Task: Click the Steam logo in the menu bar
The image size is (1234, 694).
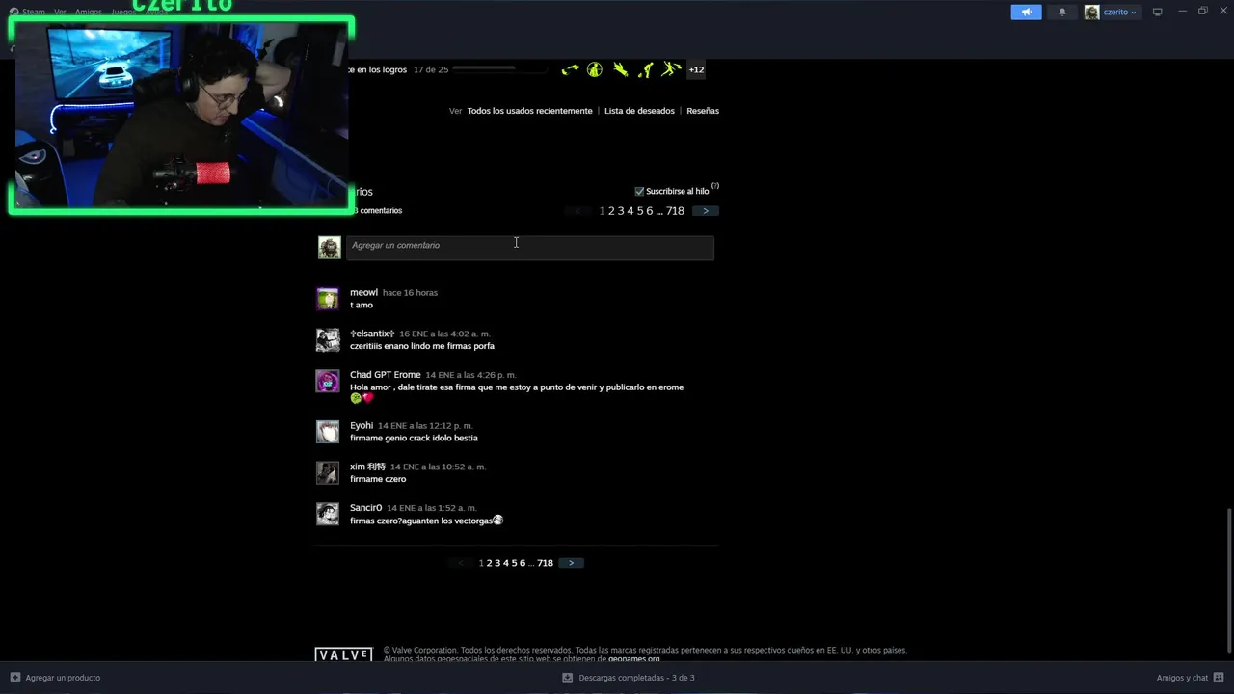Action: [14, 12]
